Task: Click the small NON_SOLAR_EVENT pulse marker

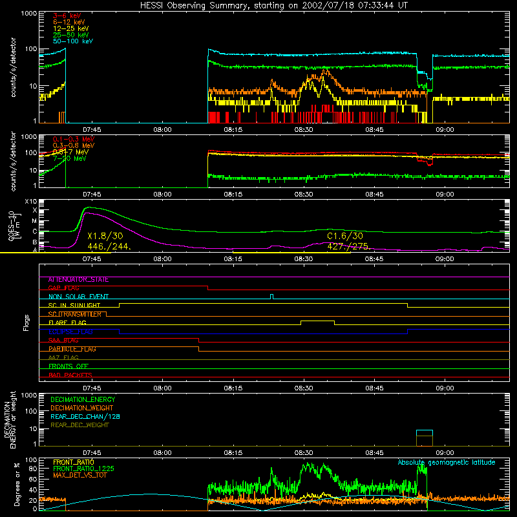Action: click(271, 296)
